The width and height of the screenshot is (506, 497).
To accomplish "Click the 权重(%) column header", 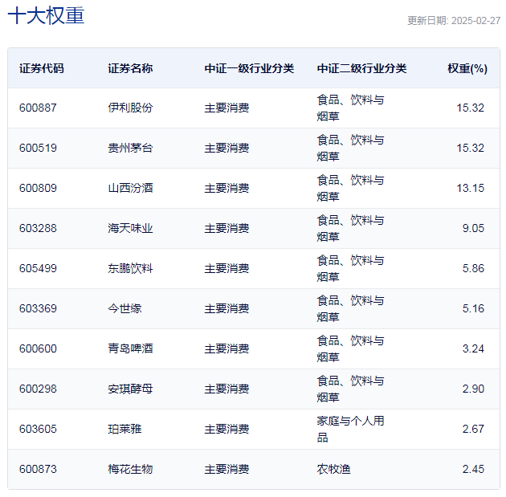I will [467, 68].
